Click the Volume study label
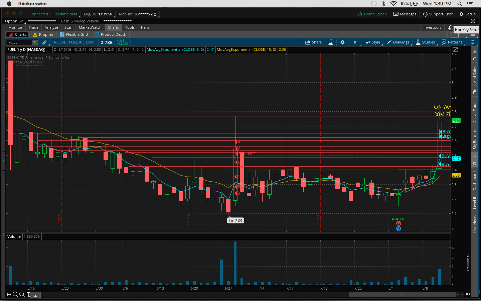 click(14, 236)
